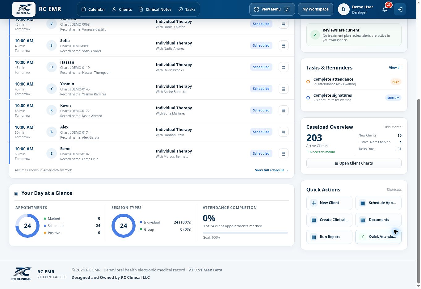421x289 pixels.
Task: Click Hassan's avatar initial H
Action: coord(52,67)
